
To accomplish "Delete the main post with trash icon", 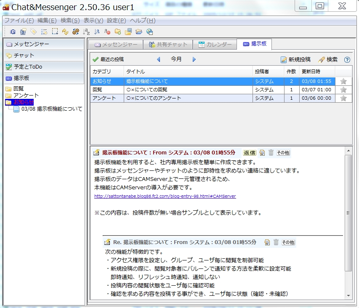I will point(271,153).
